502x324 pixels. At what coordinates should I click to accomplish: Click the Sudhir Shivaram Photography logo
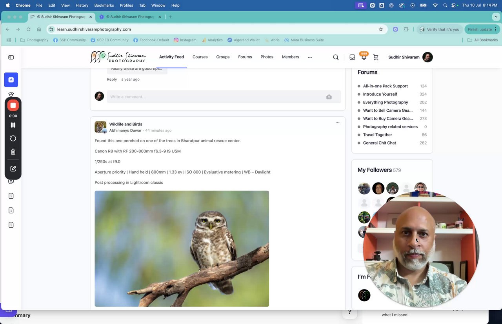point(118,57)
